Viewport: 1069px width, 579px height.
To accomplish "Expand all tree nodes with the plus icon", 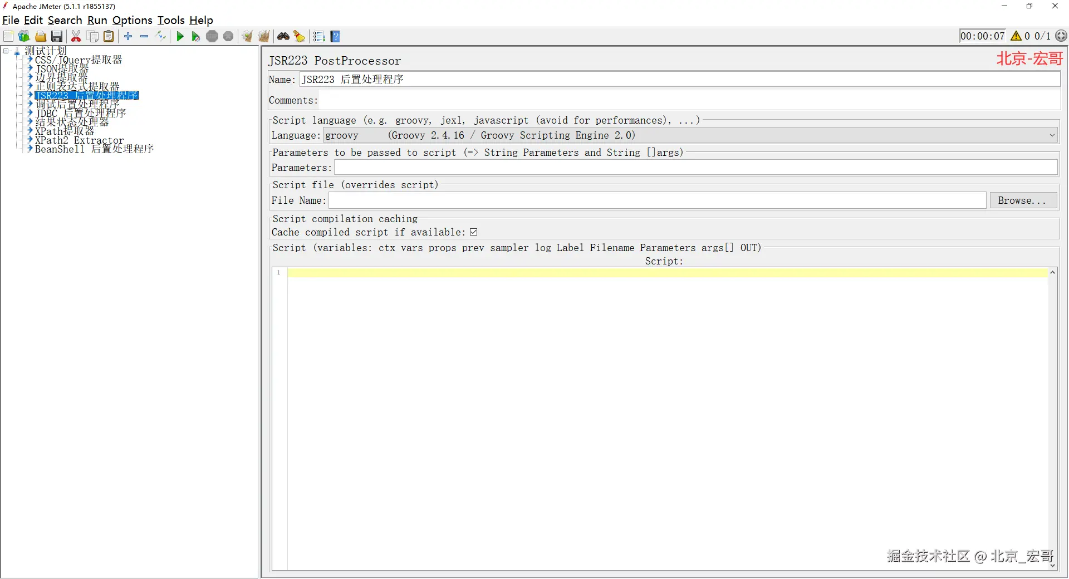I will point(128,37).
